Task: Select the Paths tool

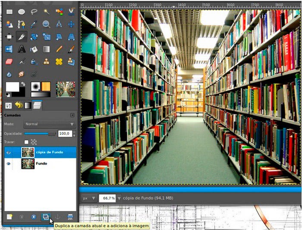Action: 22,24
